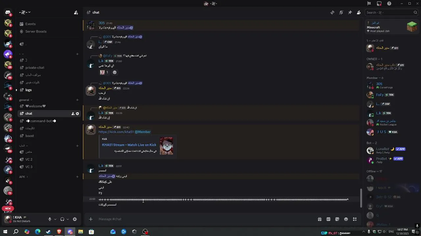Open LunaBot in member list
This screenshot has width=421, height=236.
(391, 150)
